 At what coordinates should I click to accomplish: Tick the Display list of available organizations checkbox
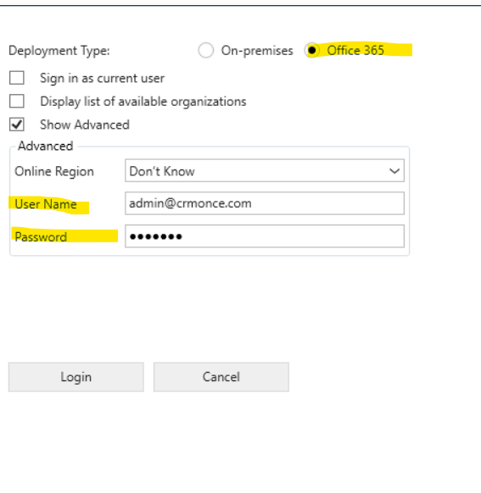[x=17, y=102]
